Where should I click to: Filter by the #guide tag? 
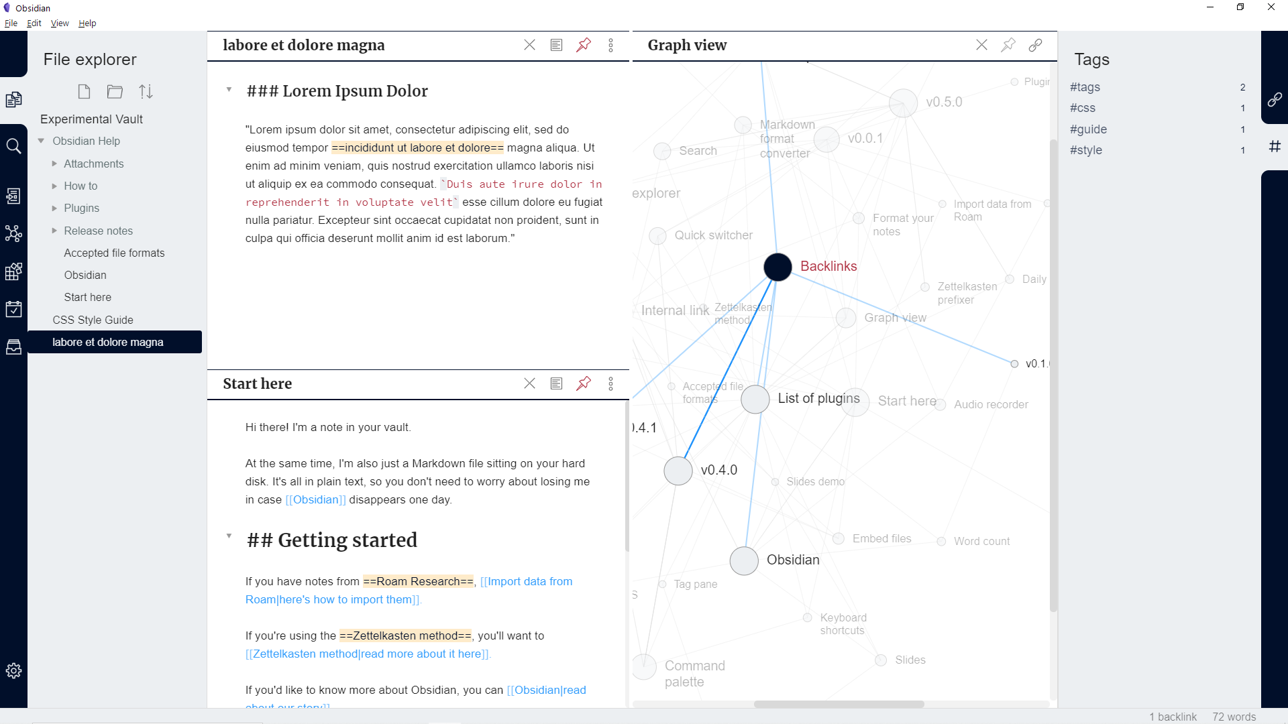(x=1088, y=129)
